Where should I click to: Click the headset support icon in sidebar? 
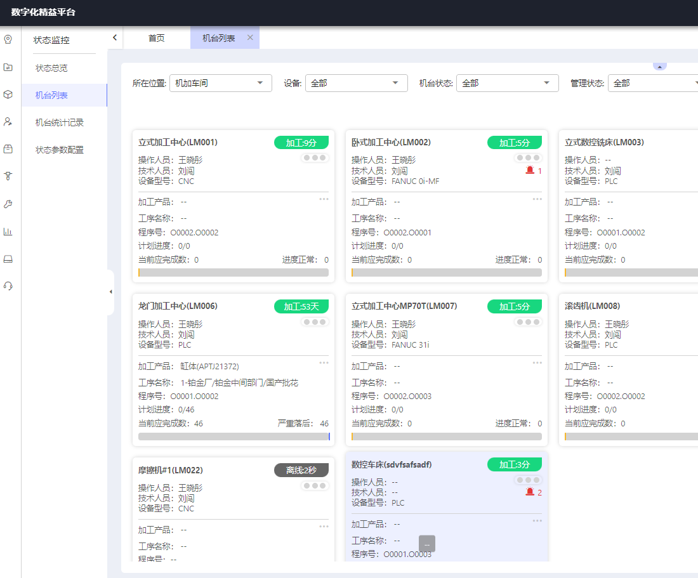click(8, 286)
